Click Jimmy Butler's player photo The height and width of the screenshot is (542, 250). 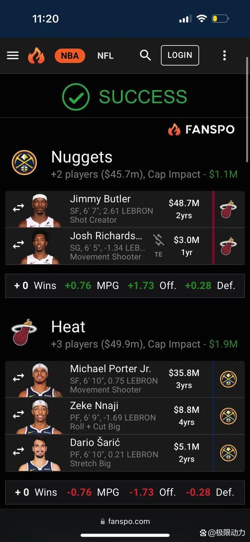pyautogui.click(x=40, y=210)
